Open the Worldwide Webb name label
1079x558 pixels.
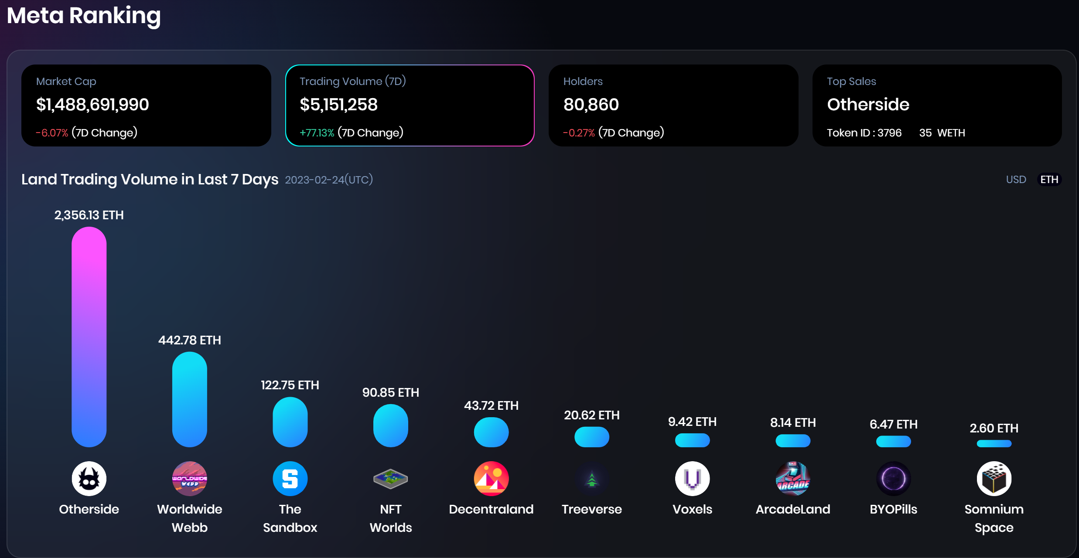coord(190,518)
